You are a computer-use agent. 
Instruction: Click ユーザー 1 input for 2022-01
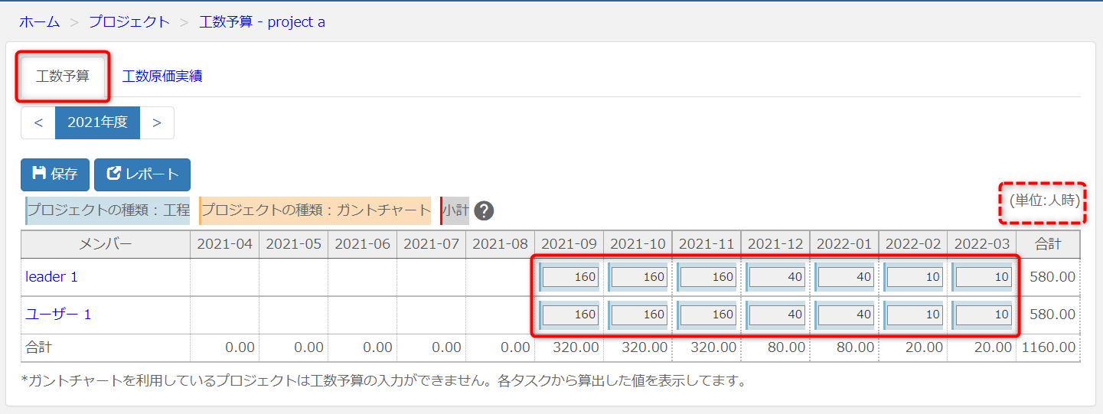point(846,315)
